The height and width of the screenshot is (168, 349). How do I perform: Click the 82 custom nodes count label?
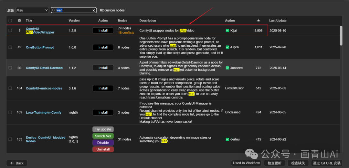pos(112,10)
